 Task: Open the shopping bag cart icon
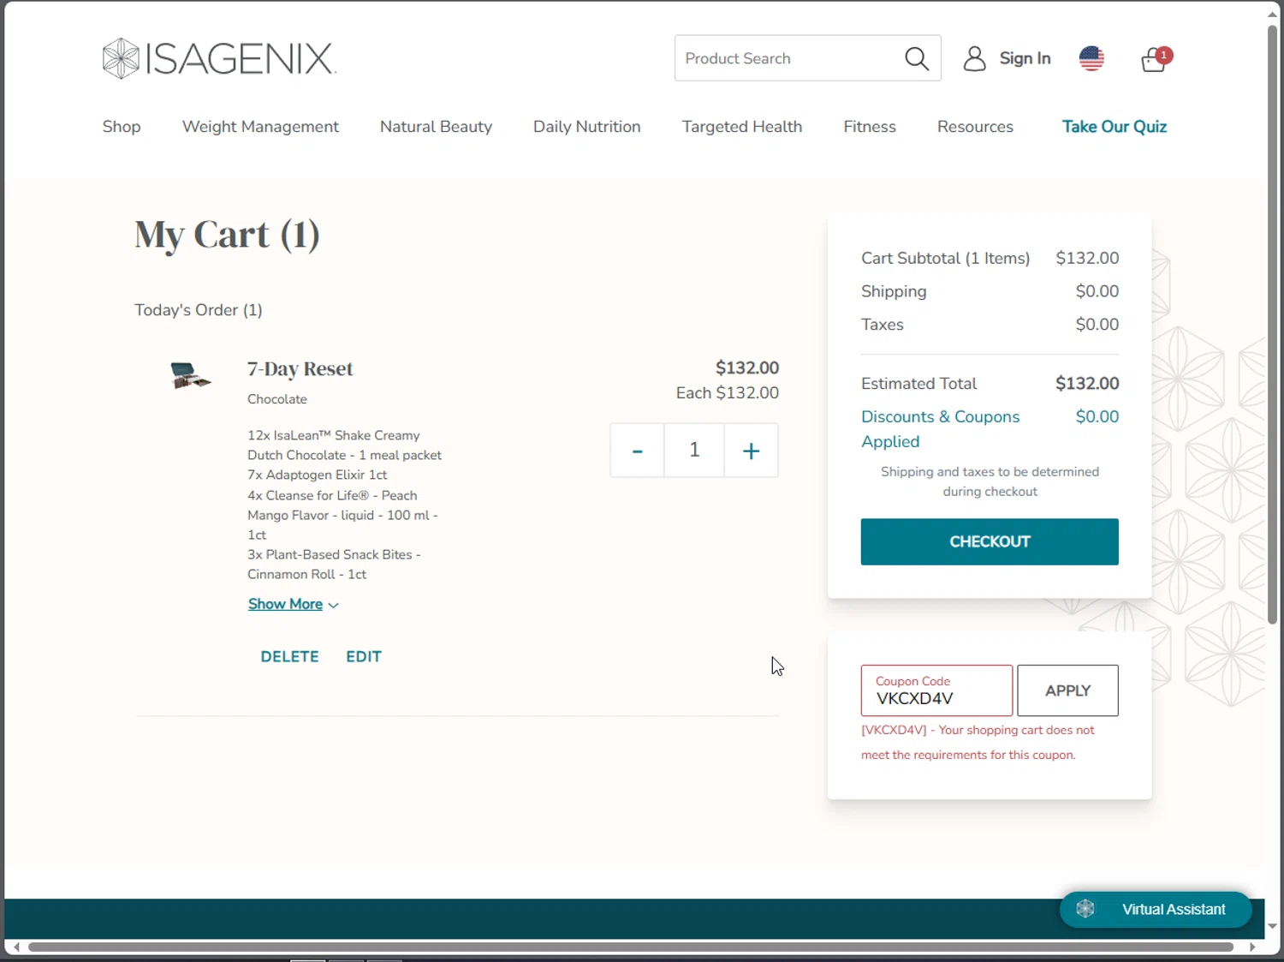pos(1156,58)
